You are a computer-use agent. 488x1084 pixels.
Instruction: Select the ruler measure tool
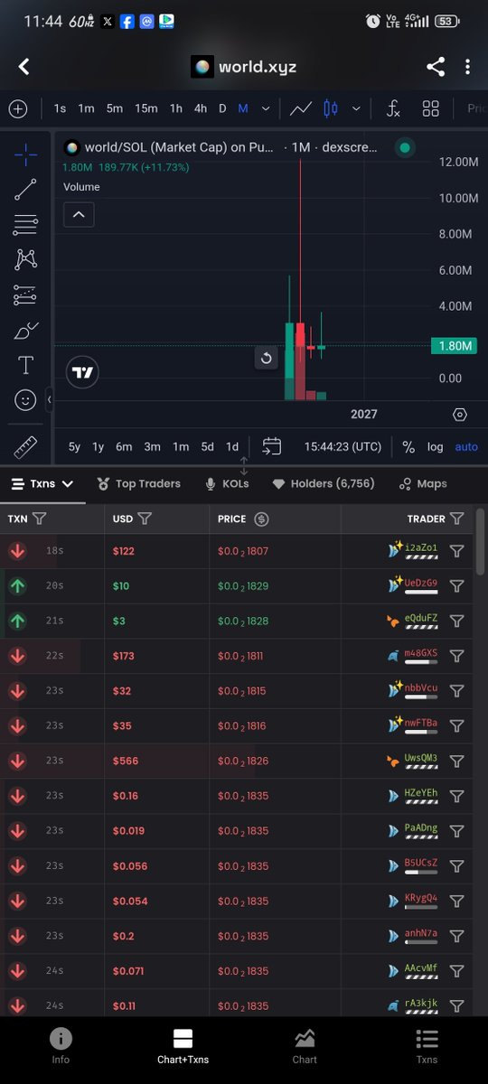[25, 445]
